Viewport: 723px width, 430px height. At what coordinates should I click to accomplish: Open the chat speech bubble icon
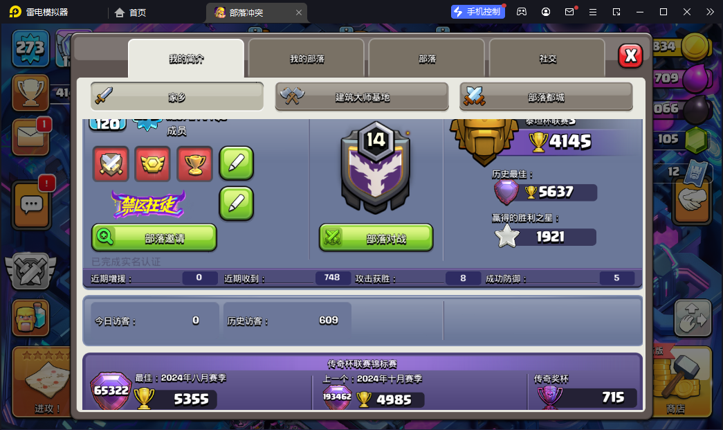(31, 205)
